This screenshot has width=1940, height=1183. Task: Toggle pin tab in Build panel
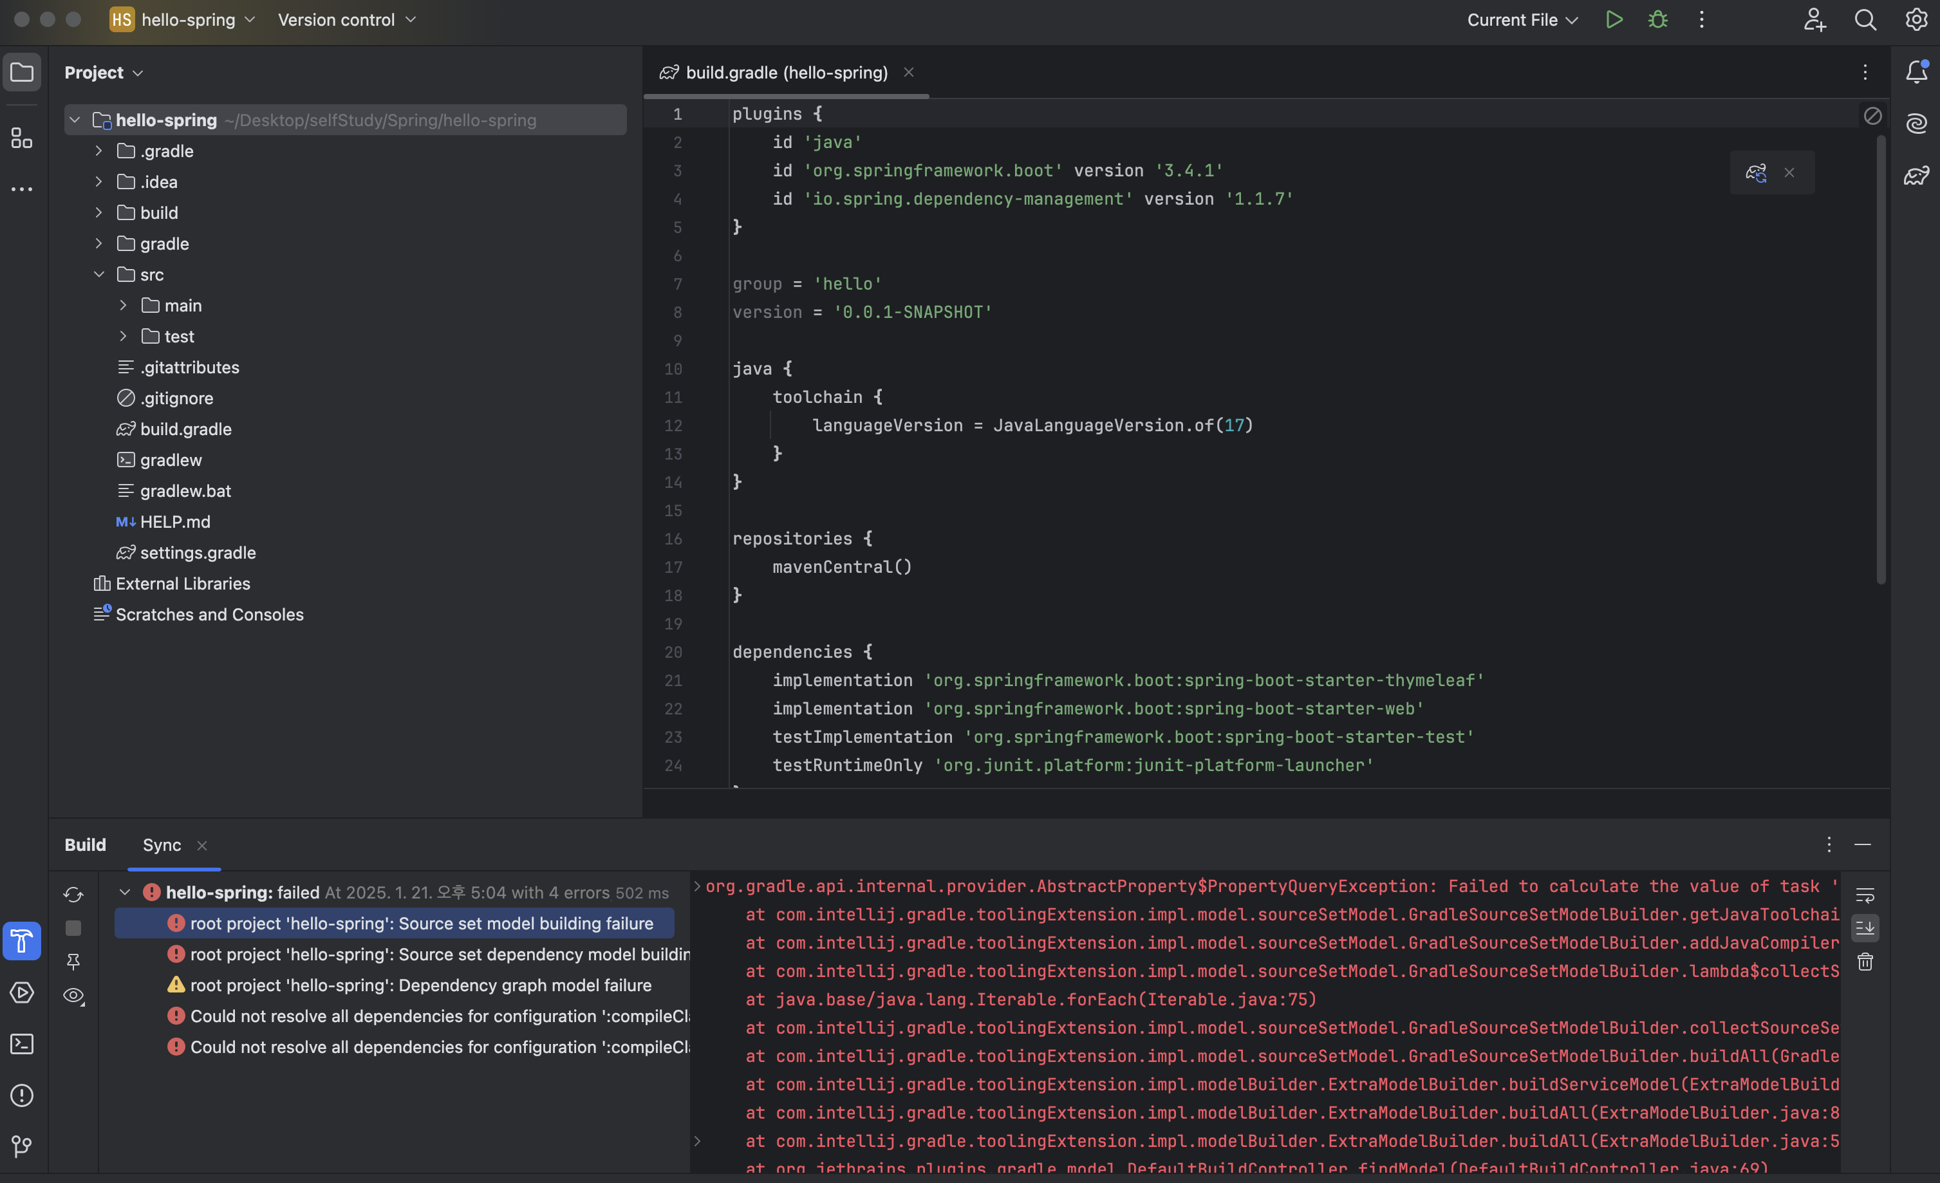pyautogui.click(x=73, y=962)
